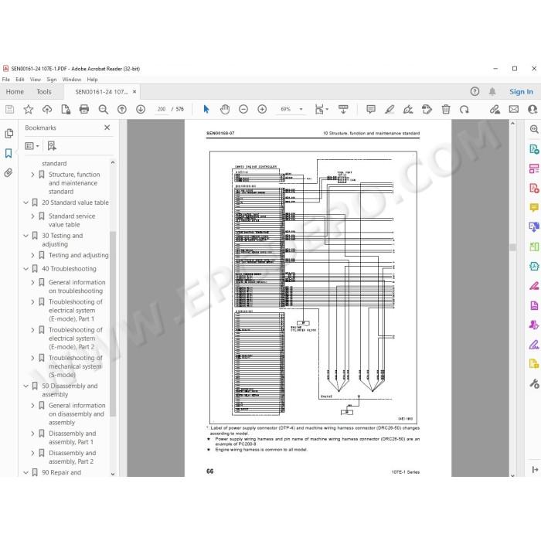Close the Bookmarks panel
The height and width of the screenshot is (541, 541).
[107, 128]
